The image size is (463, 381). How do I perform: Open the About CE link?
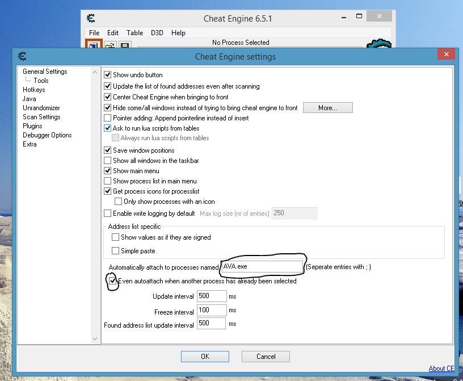point(441,369)
